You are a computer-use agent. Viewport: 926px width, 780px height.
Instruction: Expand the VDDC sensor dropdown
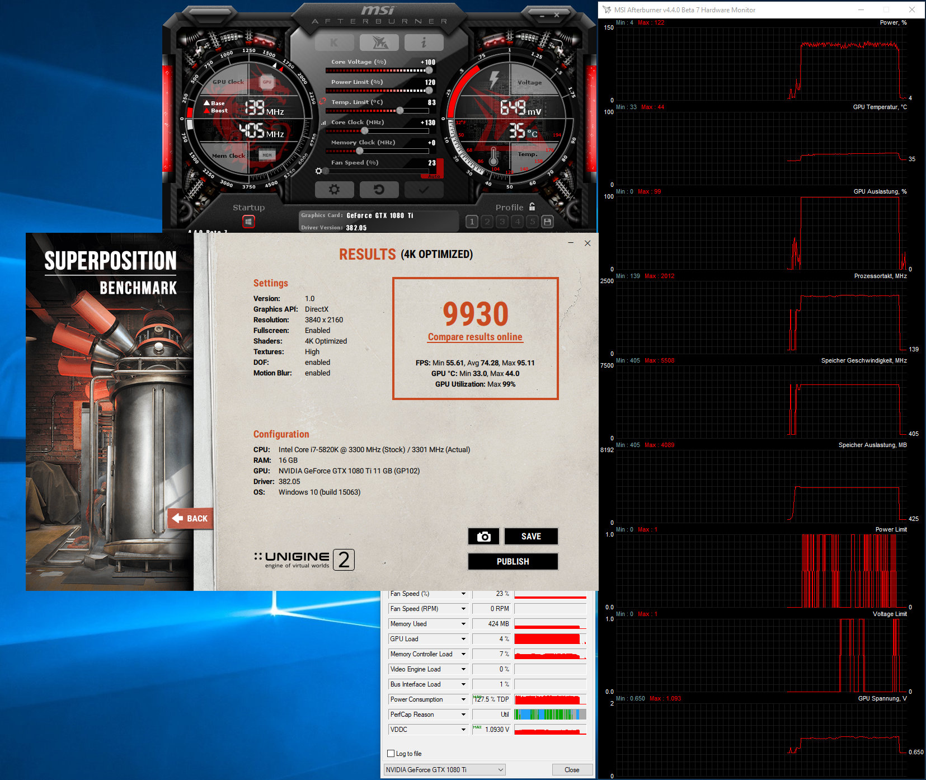463,730
